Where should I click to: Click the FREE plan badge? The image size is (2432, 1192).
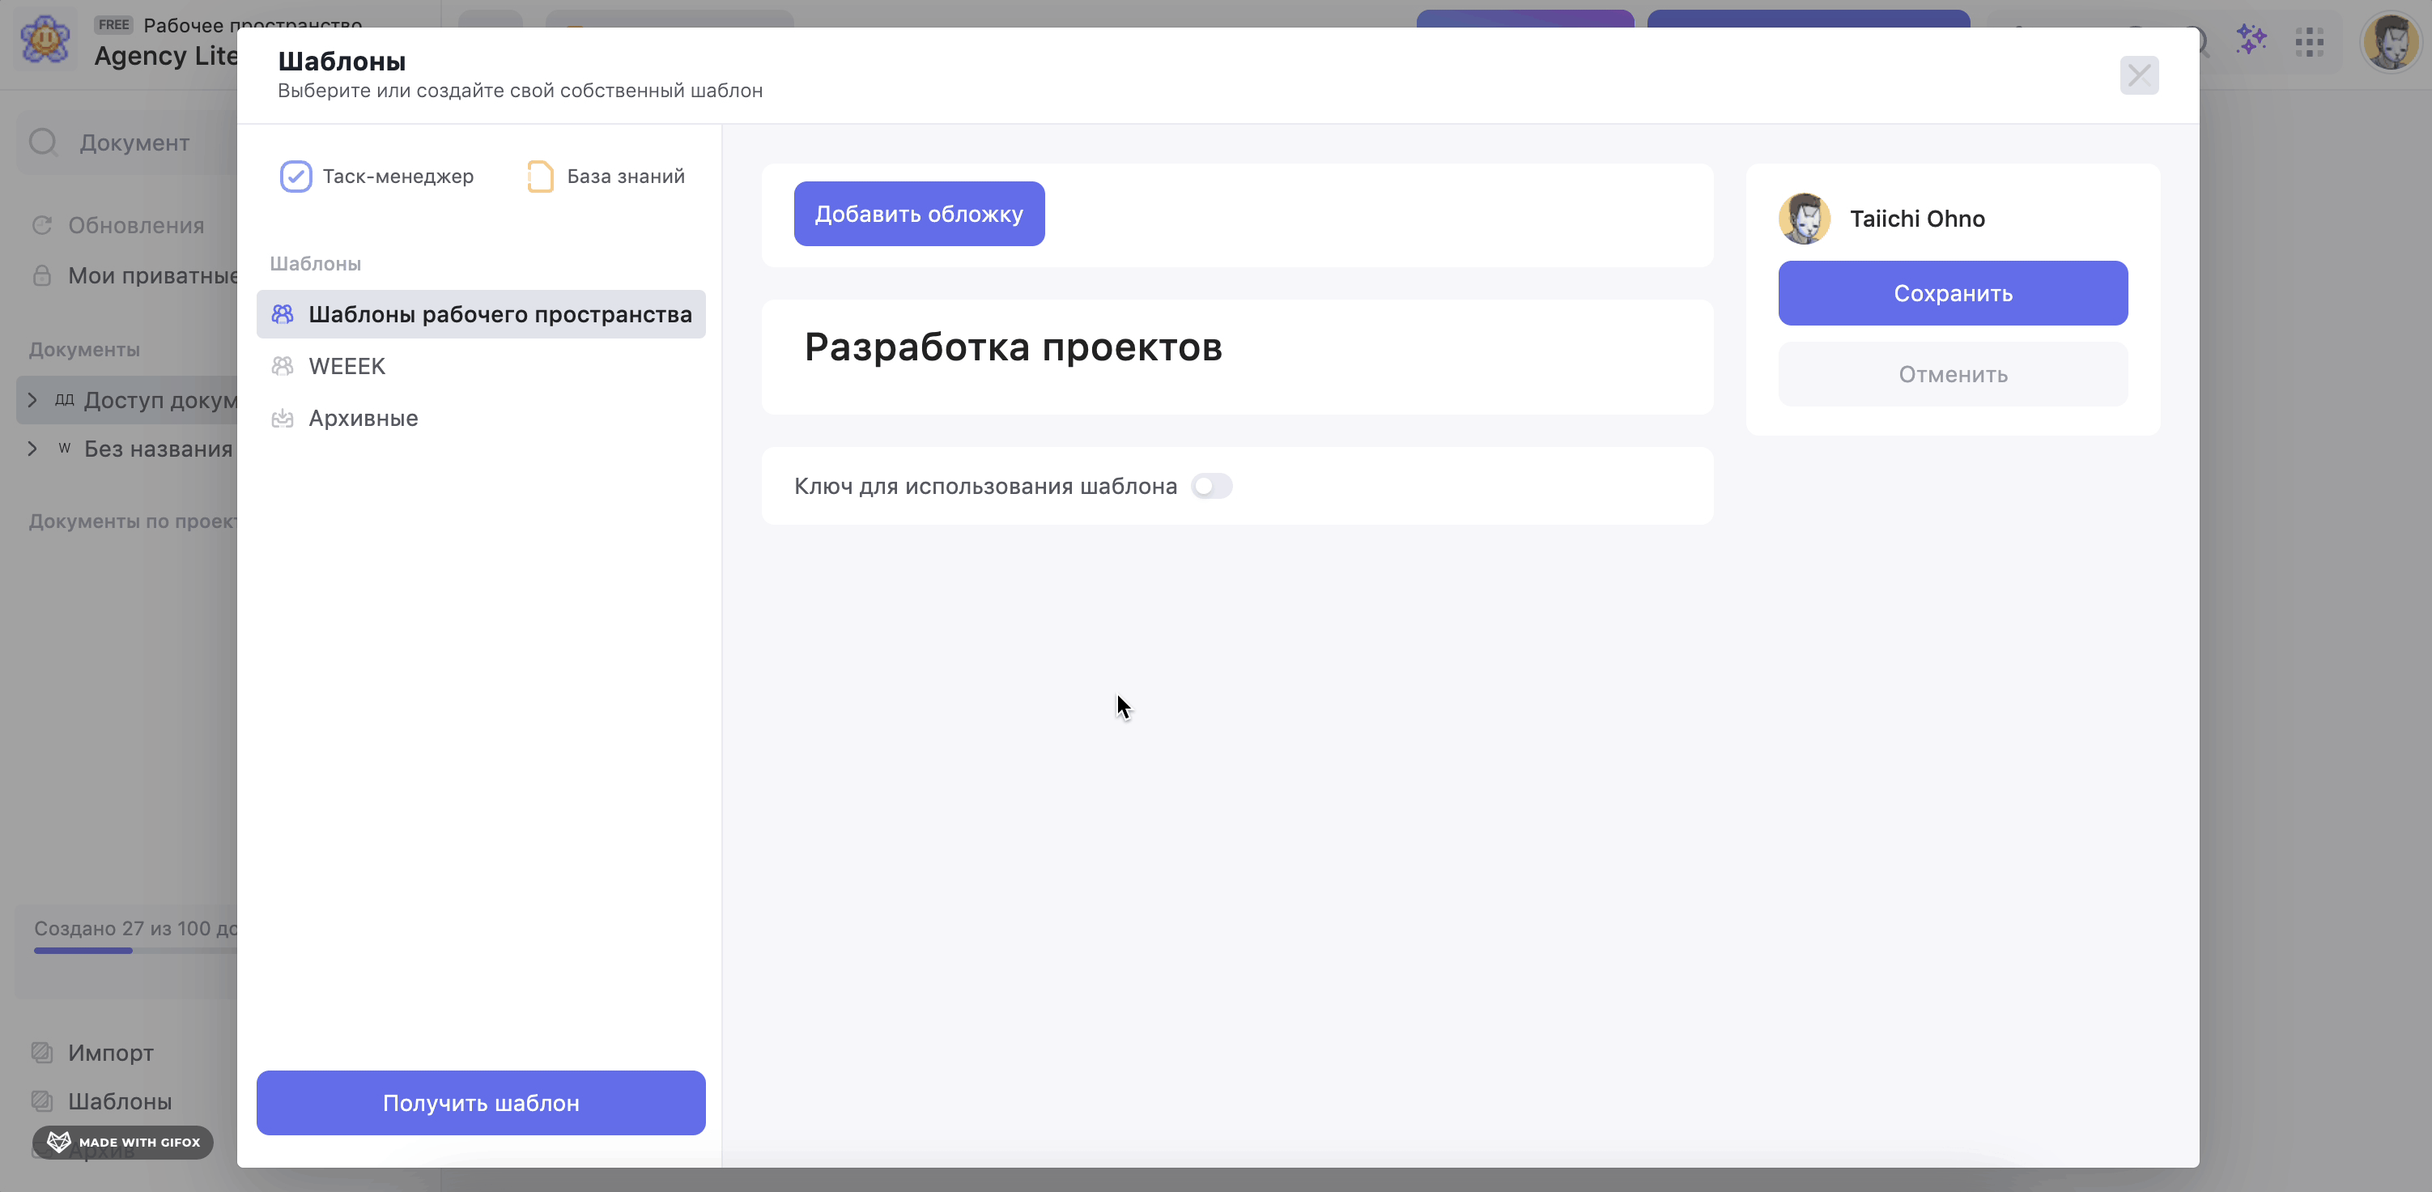[113, 24]
